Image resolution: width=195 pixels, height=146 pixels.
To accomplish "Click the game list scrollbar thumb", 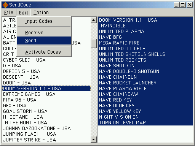I will (94, 44).
